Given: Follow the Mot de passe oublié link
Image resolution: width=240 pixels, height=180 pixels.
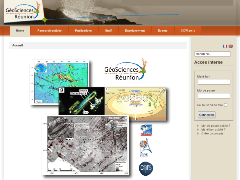Looking at the screenshot, I should tap(216, 126).
